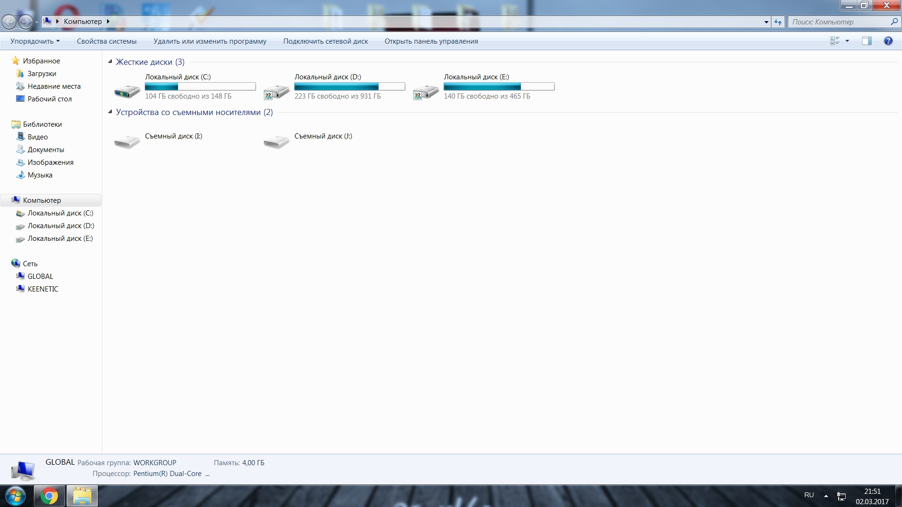Expand the address bar history dropdown
The width and height of the screenshot is (902, 507).
click(x=766, y=22)
